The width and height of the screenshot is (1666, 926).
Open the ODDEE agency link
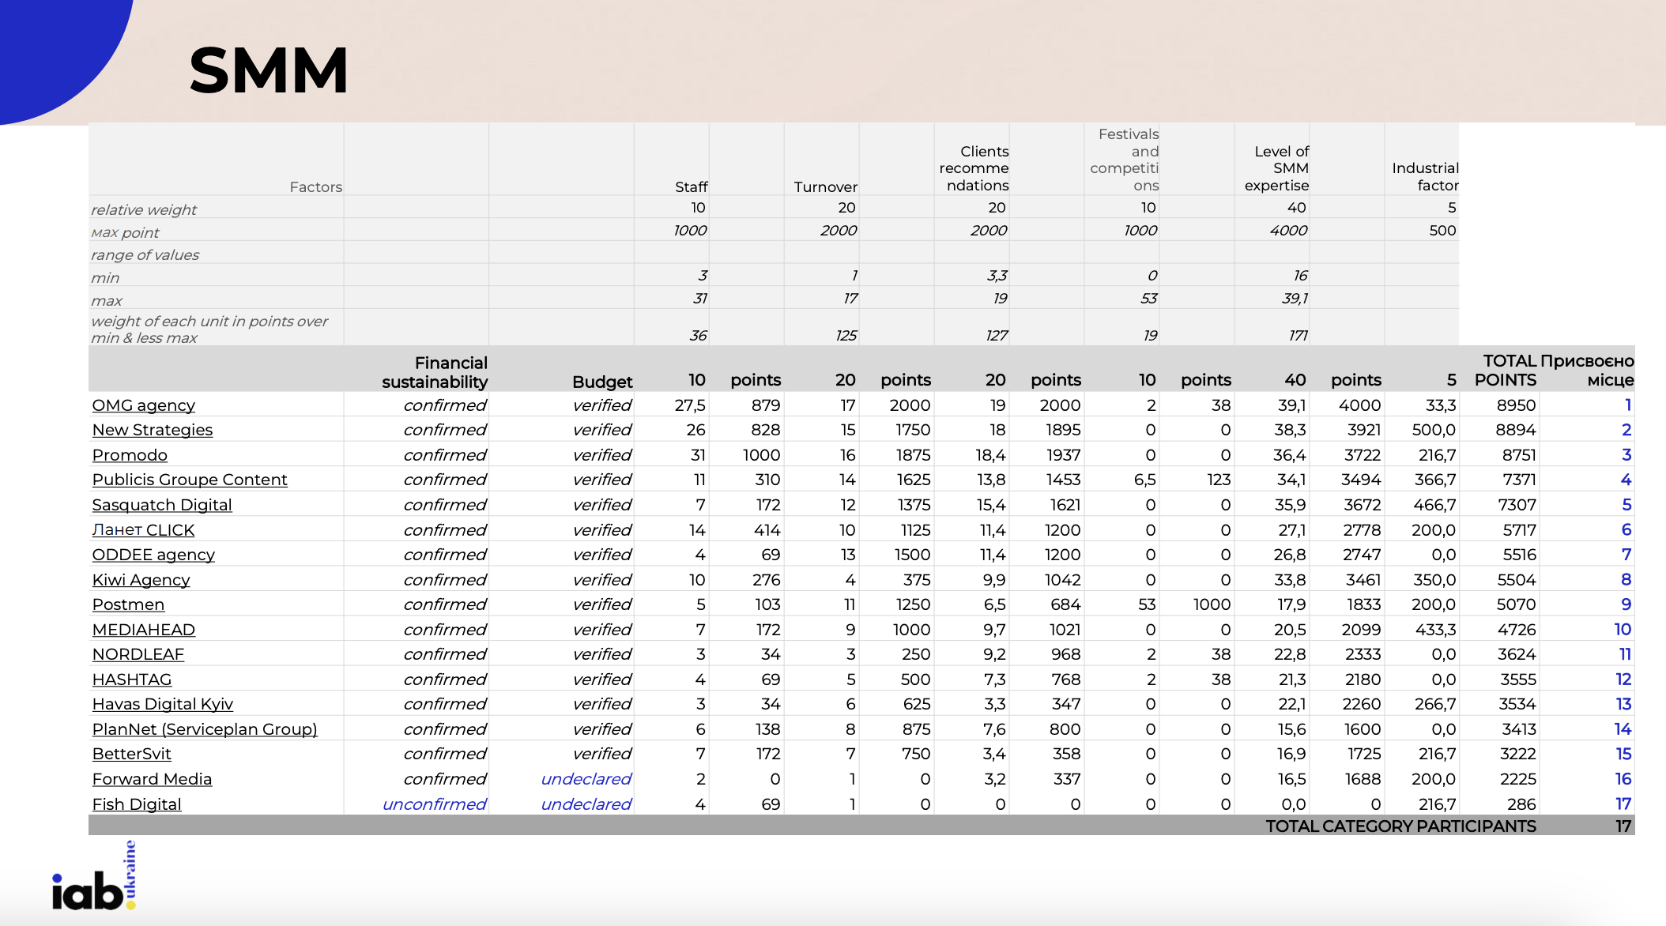pos(153,555)
